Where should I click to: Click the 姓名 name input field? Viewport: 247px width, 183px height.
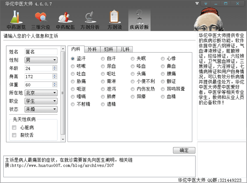40,52
